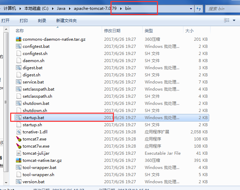
Task: Select the file name commons-daemon-native.tar.gz
Action: click(54, 39)
